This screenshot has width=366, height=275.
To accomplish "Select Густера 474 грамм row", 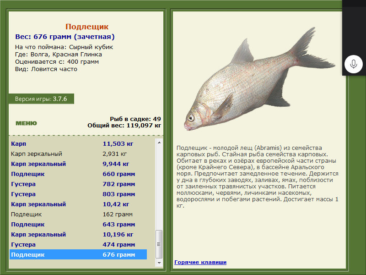I will tap(78, 244).
